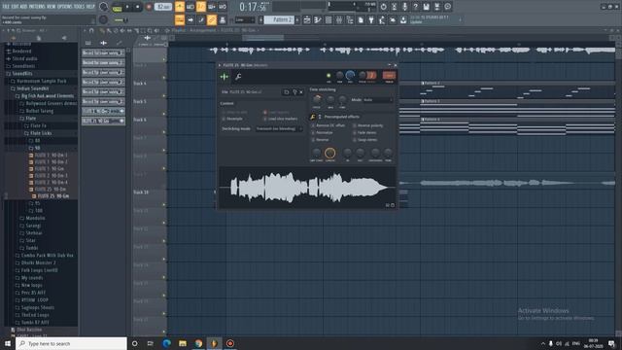Expand the Dholki Monster 2 folder
Image resolution: width=622 pixels, height=350 pixels.
tap(38, 262)
